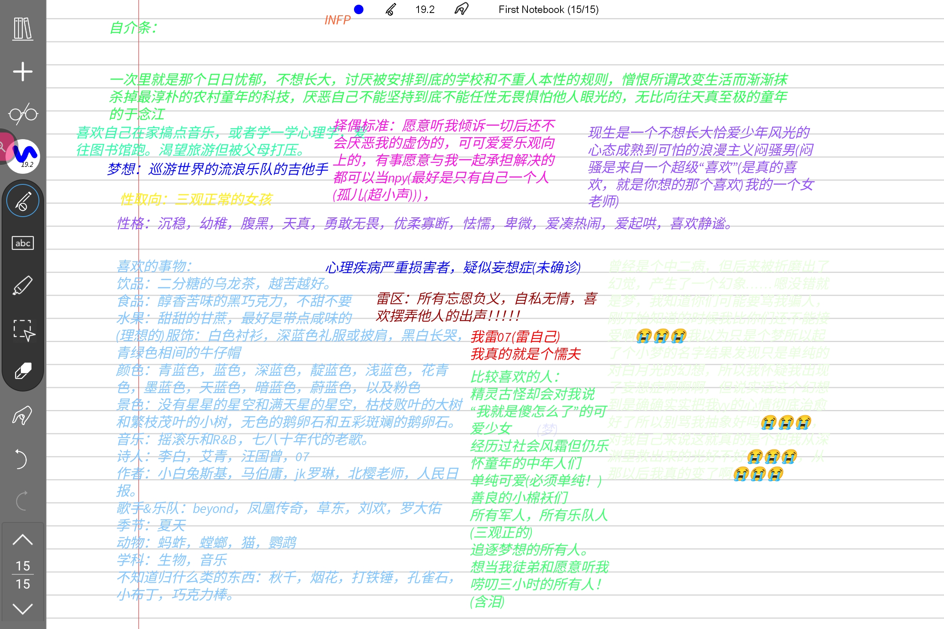Undo the last stroke
This screenshot has height=629, width=944.
tap(22, 459)
